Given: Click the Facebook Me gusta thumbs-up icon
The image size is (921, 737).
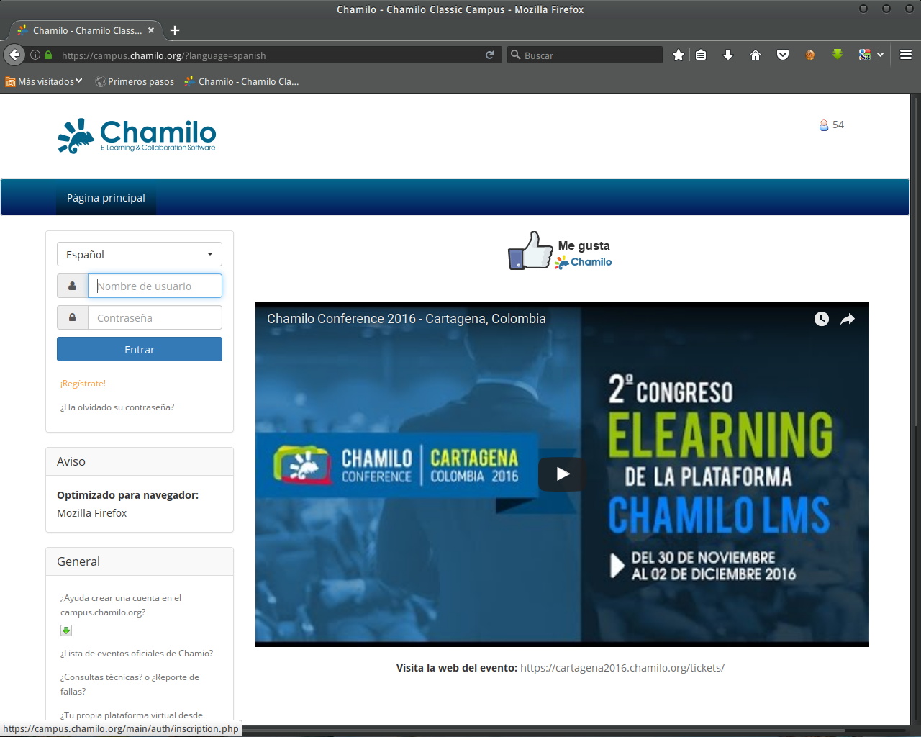Looking at the screenshot, I should click(530, 250).
